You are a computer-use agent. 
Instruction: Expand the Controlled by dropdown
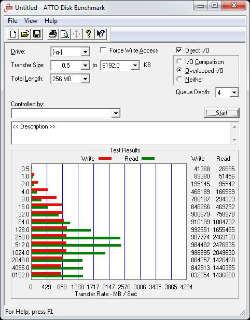click(116, 113)
